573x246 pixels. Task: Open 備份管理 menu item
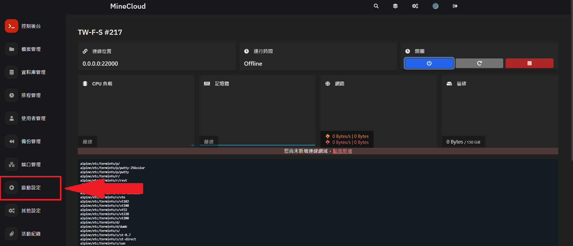[31, 141]
